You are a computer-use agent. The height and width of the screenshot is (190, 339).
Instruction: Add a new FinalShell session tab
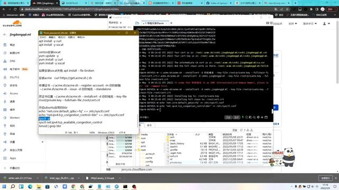click(171, 23)
